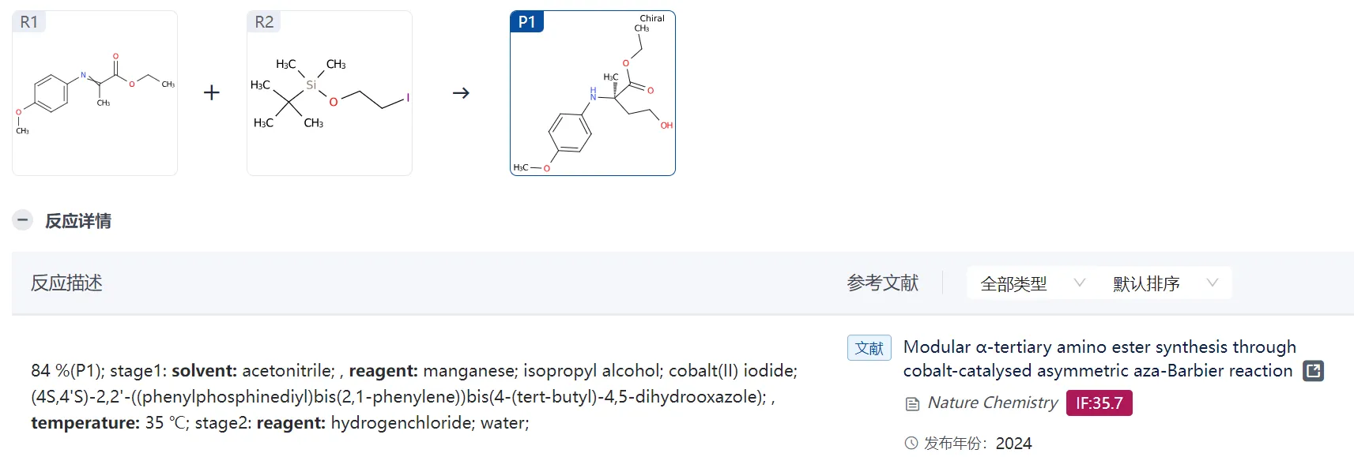Open the aza-Barbier reaction article title link

coord(1099,358)
